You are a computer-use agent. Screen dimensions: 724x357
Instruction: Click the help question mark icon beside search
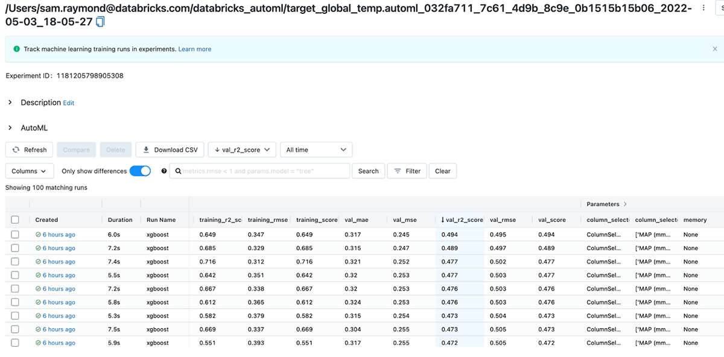coord(164,171)
